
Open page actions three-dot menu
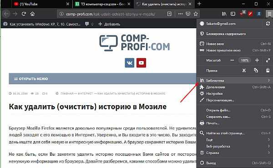pyautogui.click(x=181, y=14)
